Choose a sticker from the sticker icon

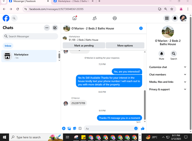pos(74,128)
